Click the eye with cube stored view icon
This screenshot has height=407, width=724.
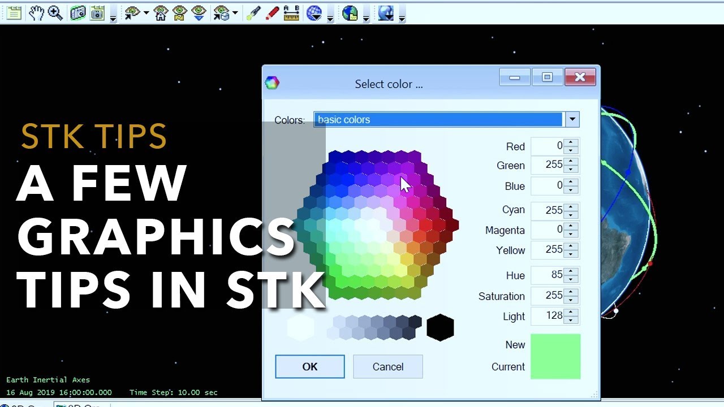tap(221, 12)
